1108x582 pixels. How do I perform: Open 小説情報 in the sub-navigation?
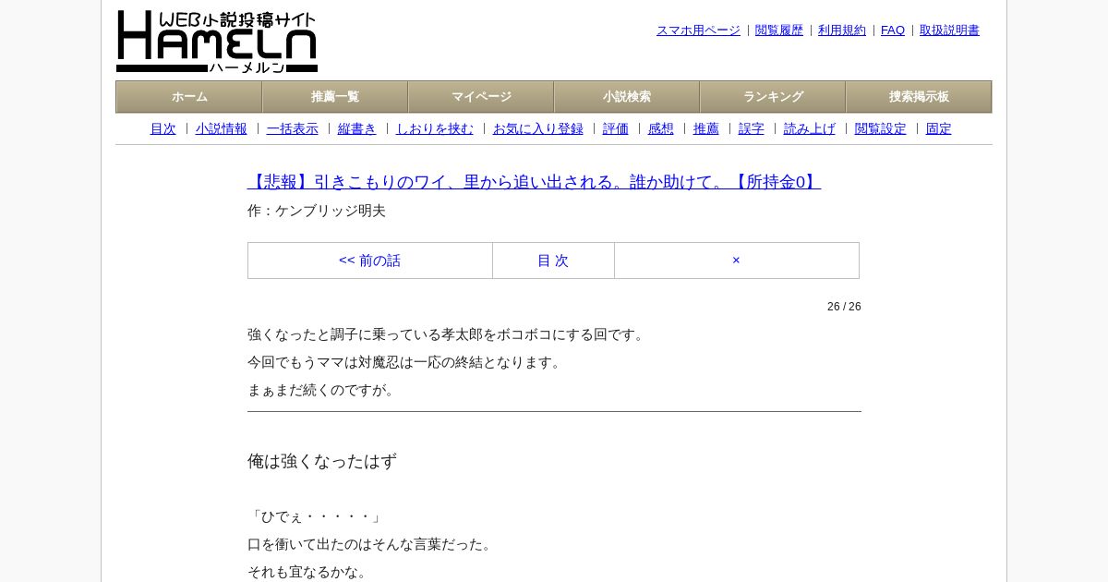click(x=222, y=129)
